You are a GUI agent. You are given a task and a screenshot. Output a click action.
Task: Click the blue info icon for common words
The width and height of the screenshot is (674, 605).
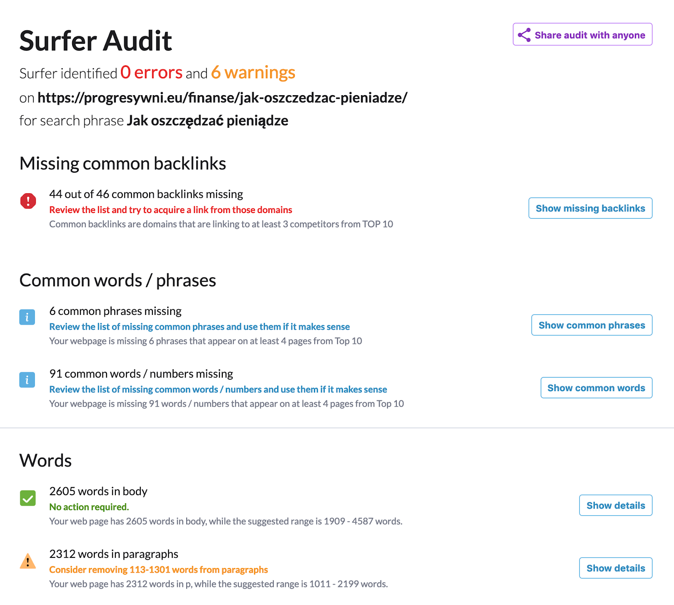click(27, 380)
